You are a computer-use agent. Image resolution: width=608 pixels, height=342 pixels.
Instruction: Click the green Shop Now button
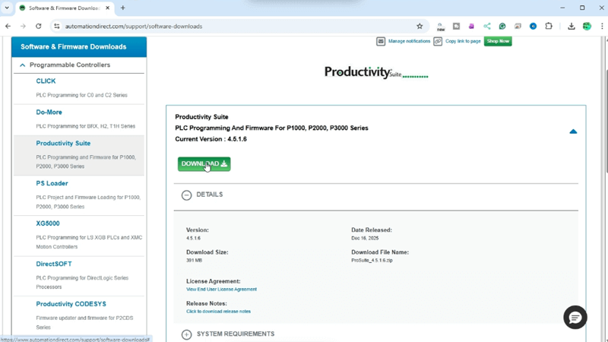pyautogui.click(x=498, y=41)
